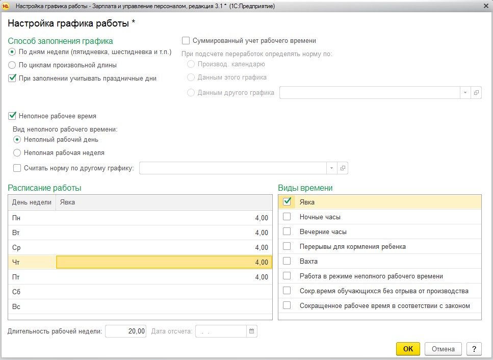Choose Неполная рабочая неделя radio button
This screenshot has height=360, width=493.
[x=17, y=153]
